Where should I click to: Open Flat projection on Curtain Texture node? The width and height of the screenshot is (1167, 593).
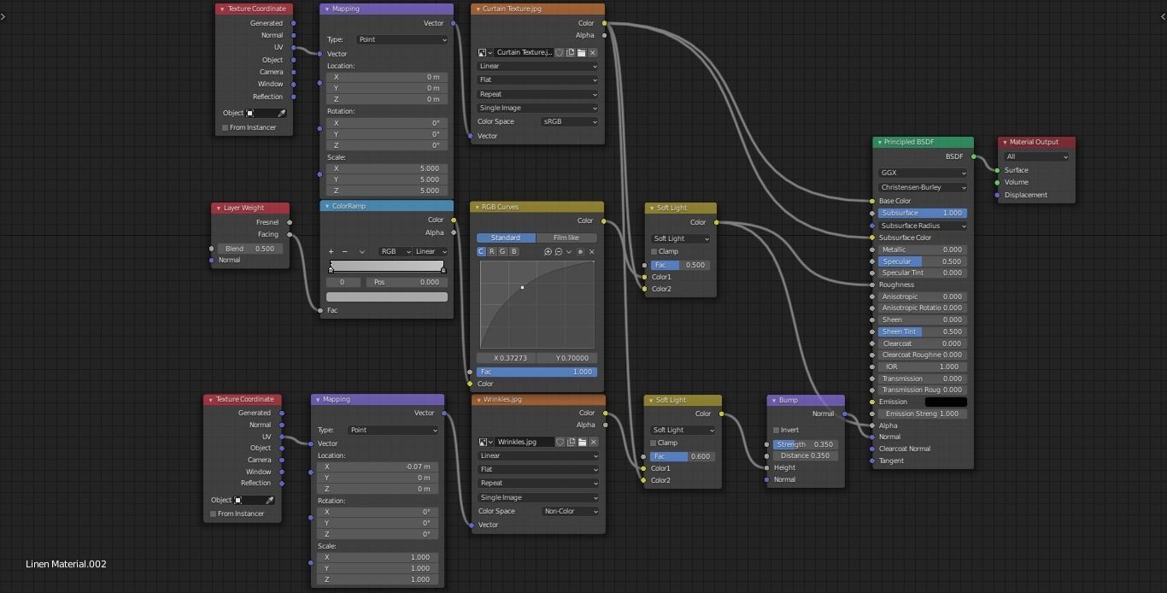pyautogui.click(x=537, y=80)
